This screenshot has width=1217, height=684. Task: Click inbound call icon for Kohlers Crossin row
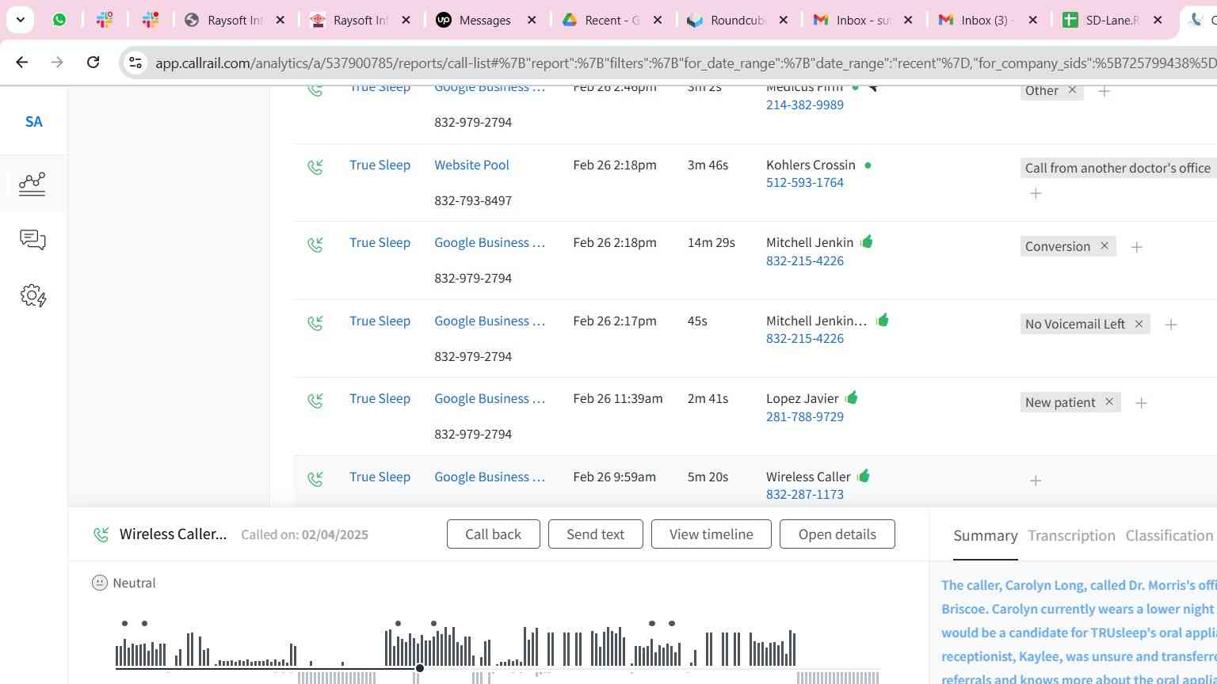pos(315,167)
